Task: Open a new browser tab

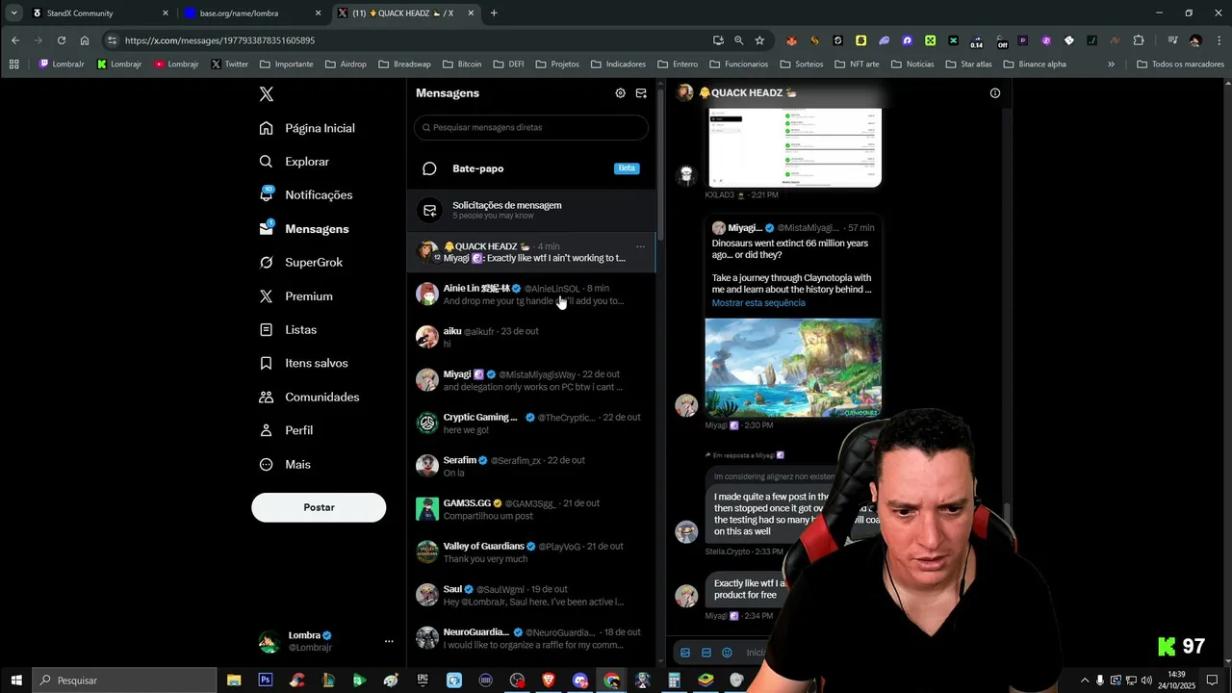Action: (494, 13)
